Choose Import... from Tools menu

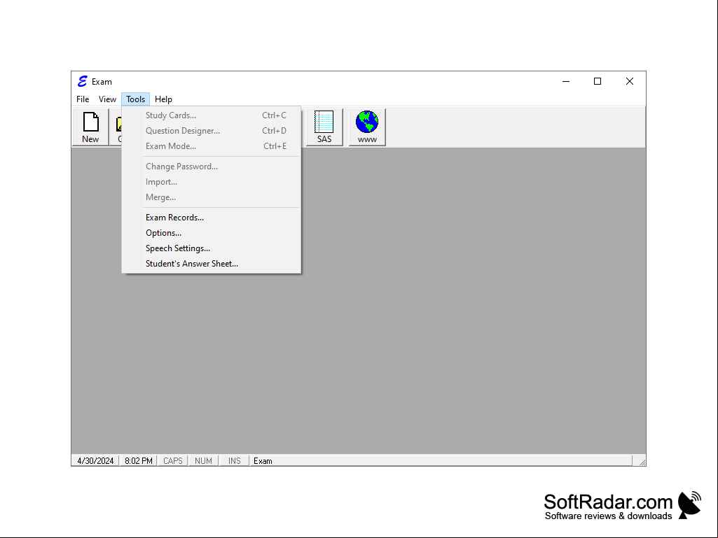[x=212, y=182]
